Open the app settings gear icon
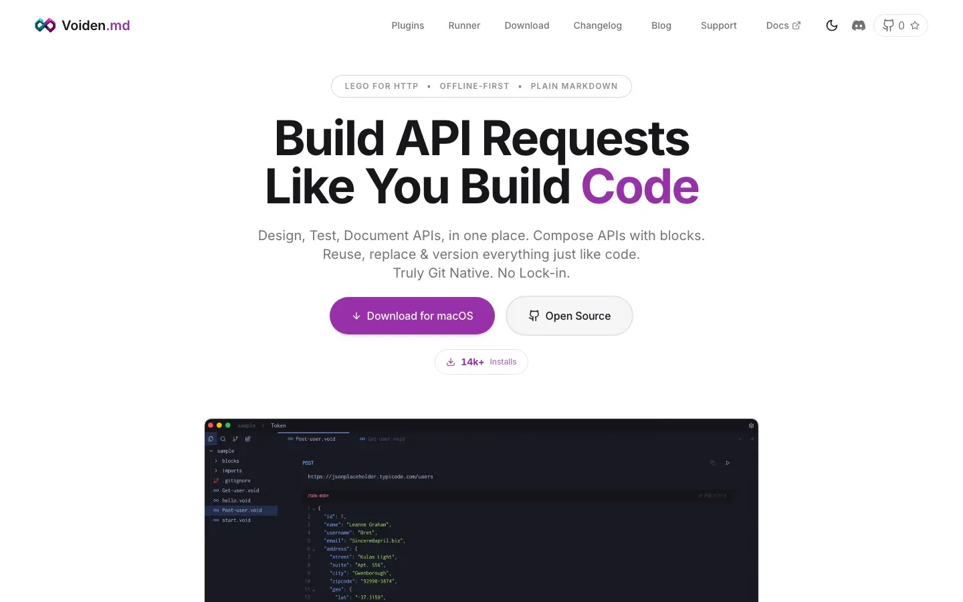This screenshot has height=602, width=963. point(751,425)
